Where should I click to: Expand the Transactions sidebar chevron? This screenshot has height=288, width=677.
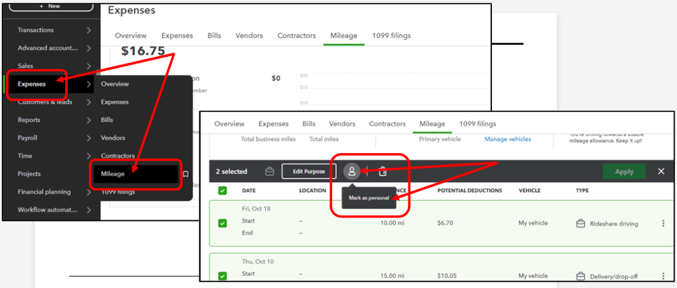pos(89,30)
